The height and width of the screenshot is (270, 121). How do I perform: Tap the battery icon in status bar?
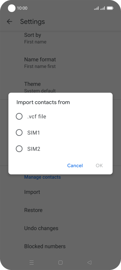[110, 8]
